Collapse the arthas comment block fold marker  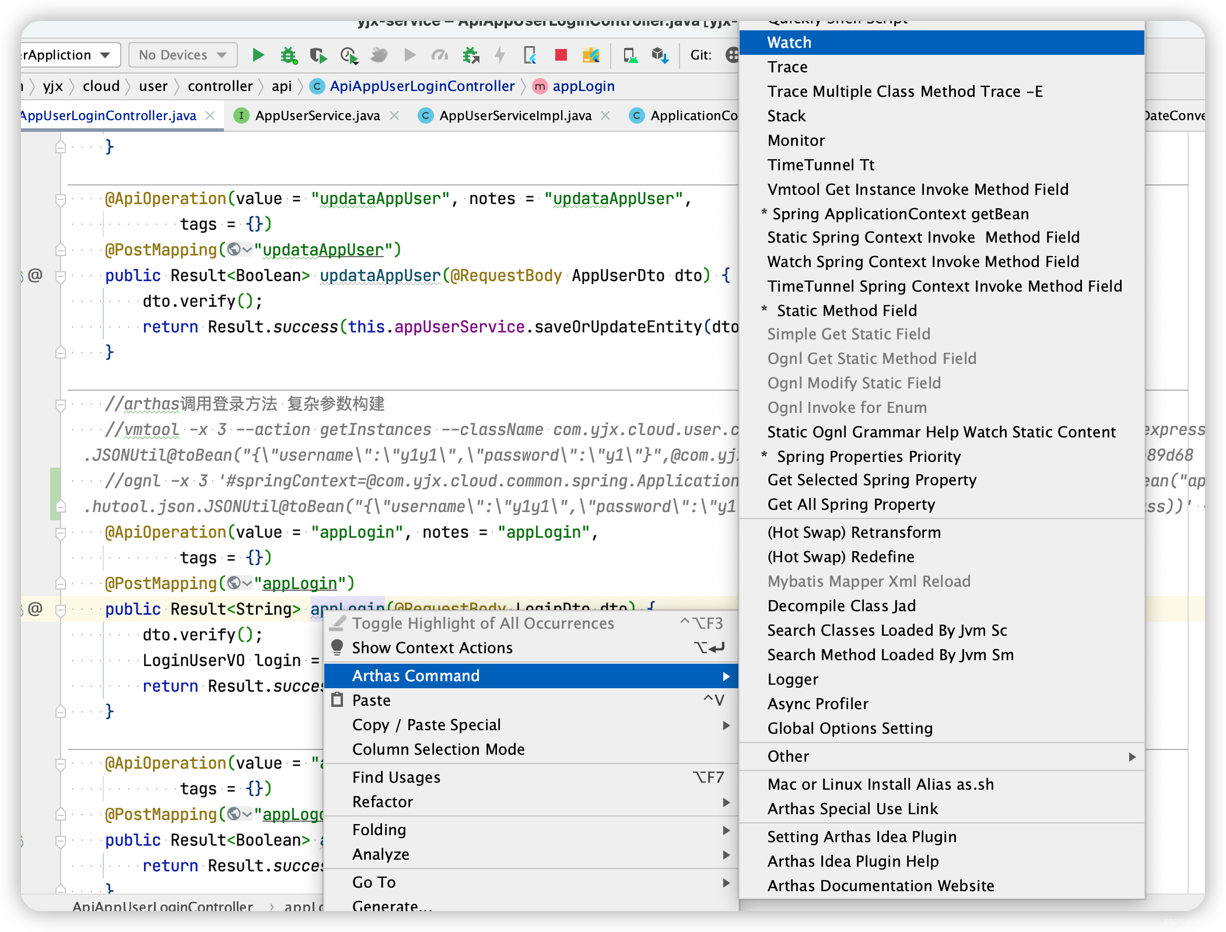[60, 405]
